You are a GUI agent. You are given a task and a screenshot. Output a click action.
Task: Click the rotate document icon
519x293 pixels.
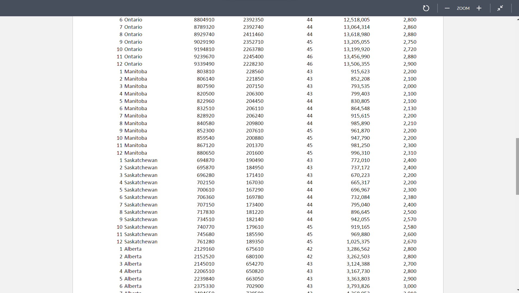click(426, 8)
